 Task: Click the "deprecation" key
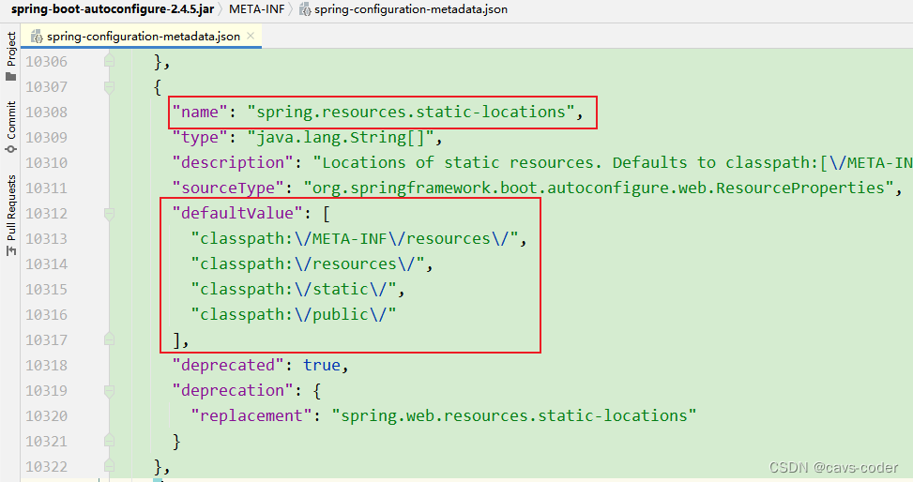pos(233,391)
